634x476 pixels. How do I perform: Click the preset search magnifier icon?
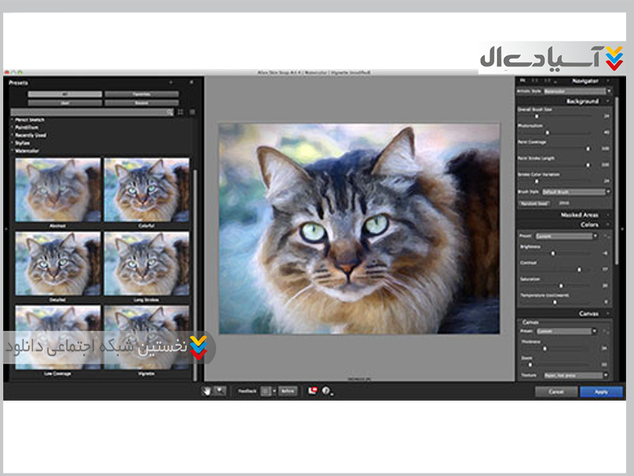point(169,112)
